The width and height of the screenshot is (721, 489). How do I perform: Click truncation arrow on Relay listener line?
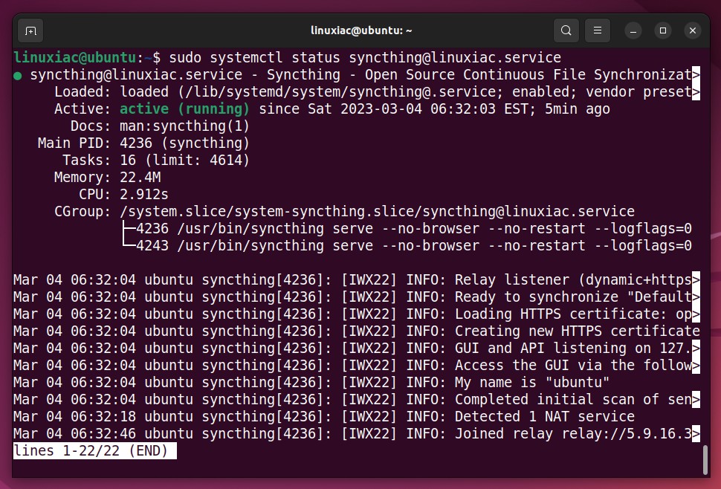tap(696, 279)
